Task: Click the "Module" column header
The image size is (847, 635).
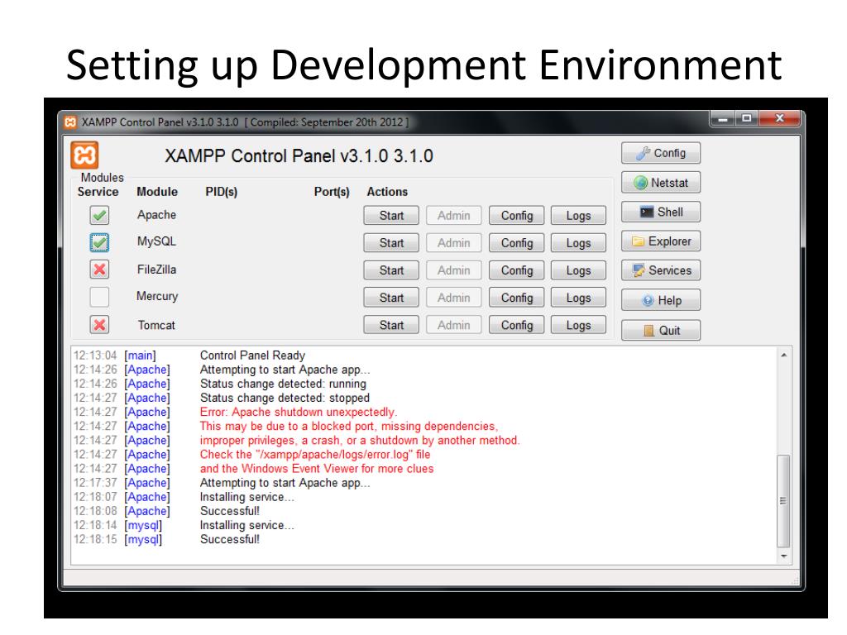Action: [x=157, y=192]
